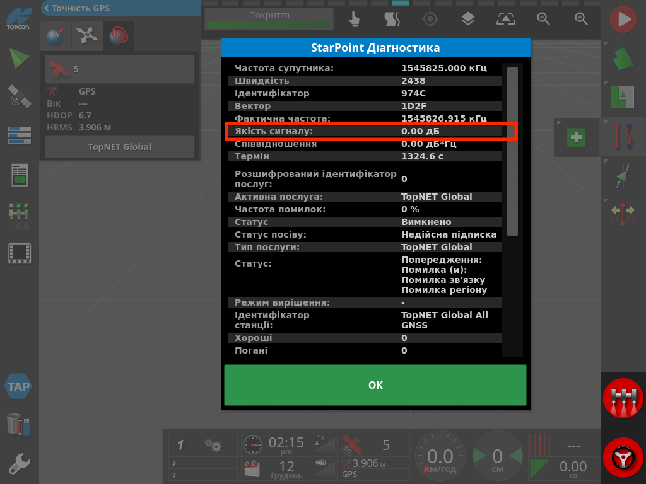Open the TAP icon
Image resolution: width=646 pixels, height=484 pixels.
click(18, 386)
